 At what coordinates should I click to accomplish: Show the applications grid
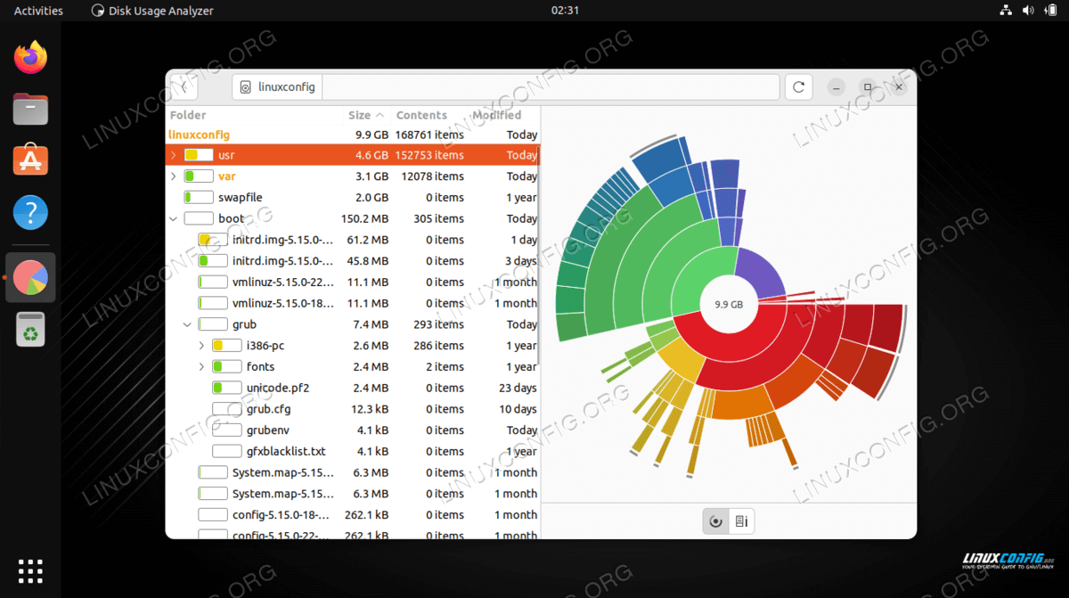pyautogui.click(x=30, y=570)
